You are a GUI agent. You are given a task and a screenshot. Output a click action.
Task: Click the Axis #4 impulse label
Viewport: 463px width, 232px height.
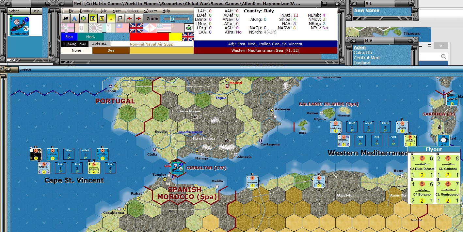[x=99, y=44]
